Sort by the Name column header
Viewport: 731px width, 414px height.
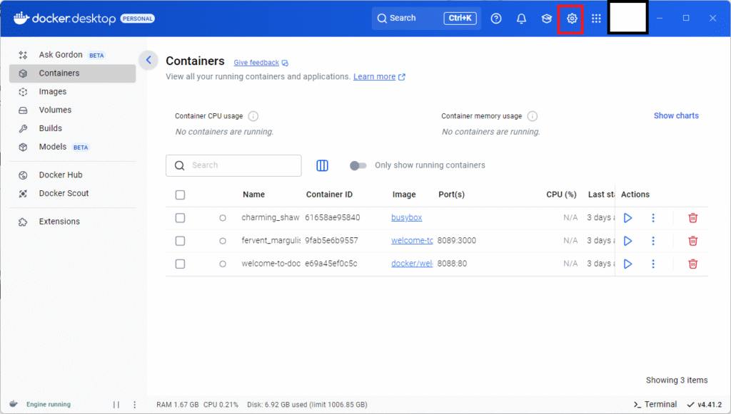253,195
